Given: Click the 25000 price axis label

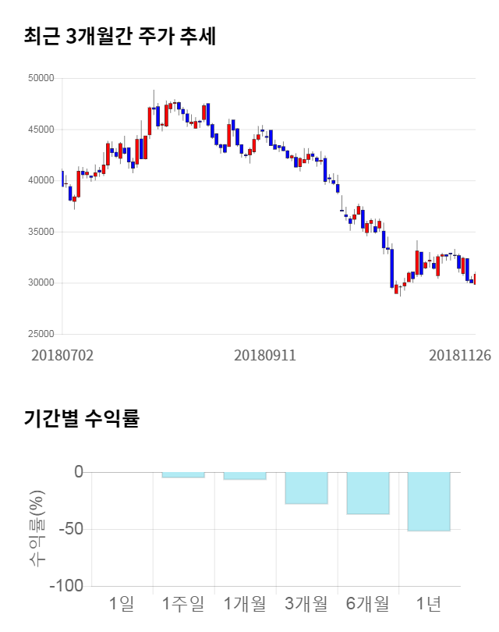Looking at the screenshot, I should coord(40,334).
